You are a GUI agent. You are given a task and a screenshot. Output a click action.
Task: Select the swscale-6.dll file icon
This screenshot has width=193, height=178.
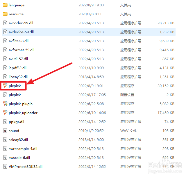5,157
